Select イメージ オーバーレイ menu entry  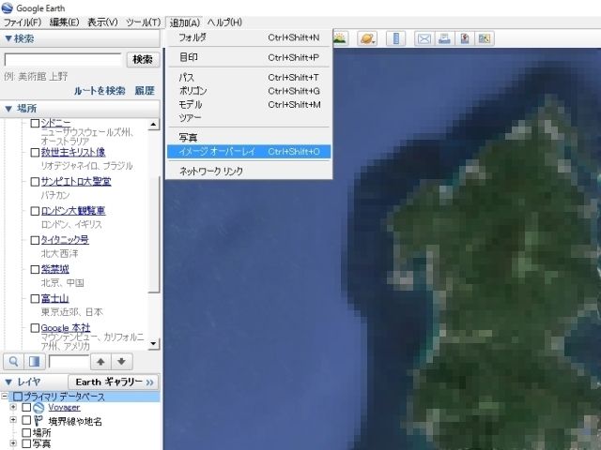tap(249, 152)
